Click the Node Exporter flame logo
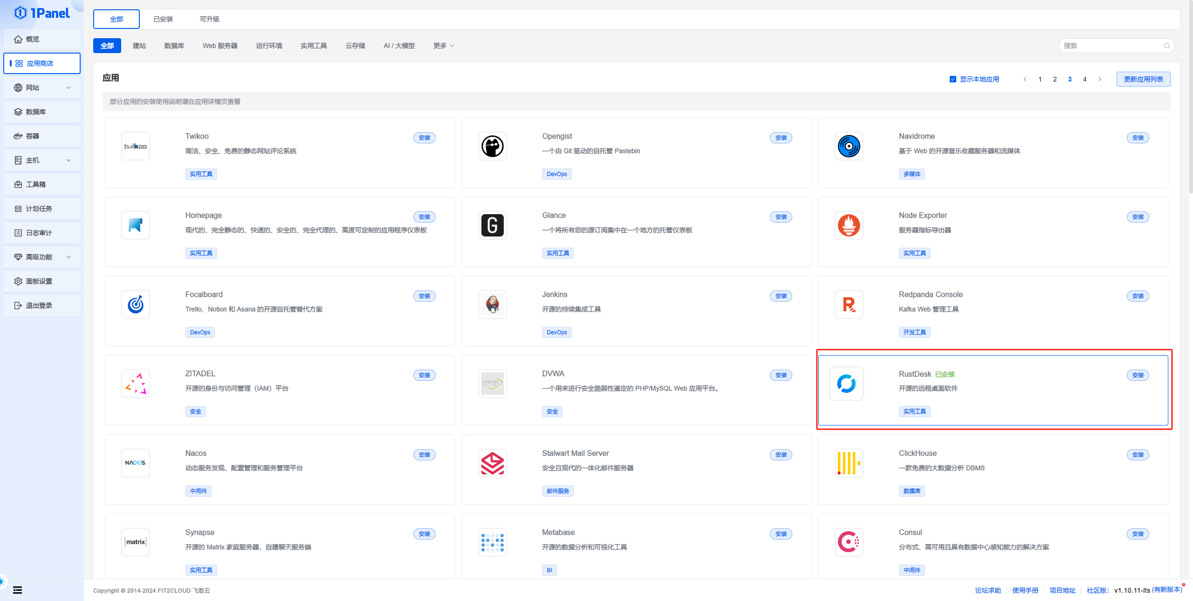Viewport: 1193px width, 601px height. 849,225
